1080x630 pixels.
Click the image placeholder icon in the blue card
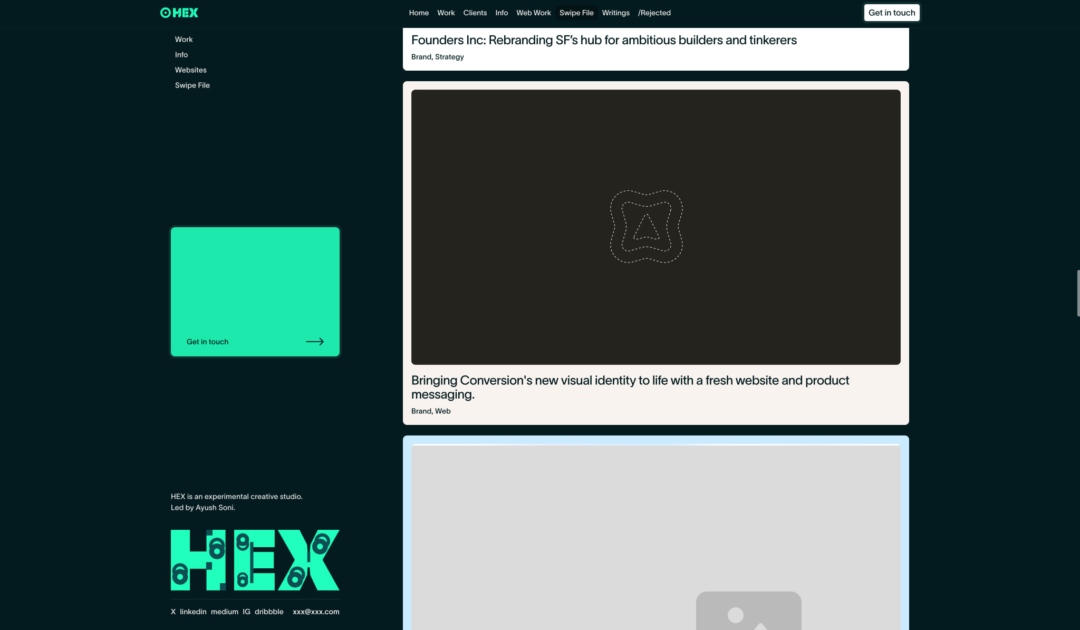click(749, 610)
